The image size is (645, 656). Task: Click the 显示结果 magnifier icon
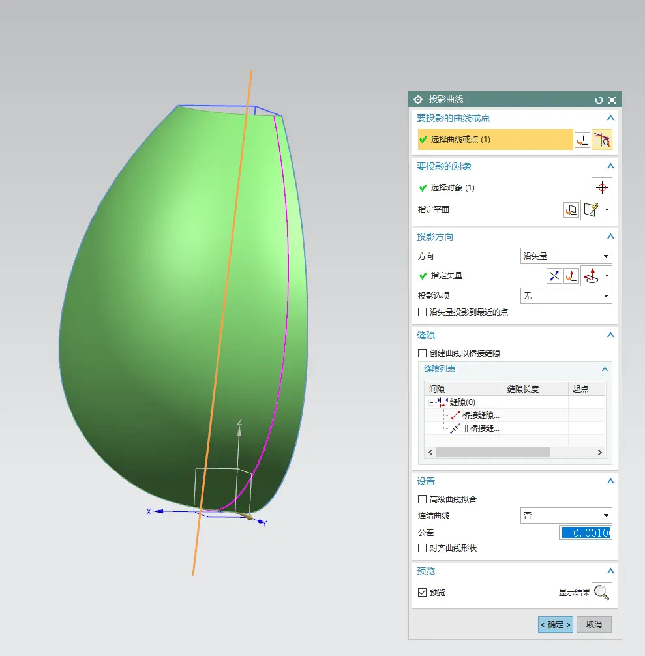click(x=602, y=592)
